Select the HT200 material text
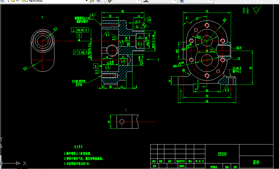The image size is (279, 169). pyautogui.click(x=222, y=154)
